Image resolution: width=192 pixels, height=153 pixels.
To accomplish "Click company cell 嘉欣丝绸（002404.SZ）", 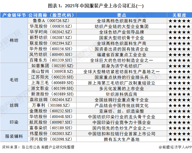I will pyautogui.click(x=52, y=100).
